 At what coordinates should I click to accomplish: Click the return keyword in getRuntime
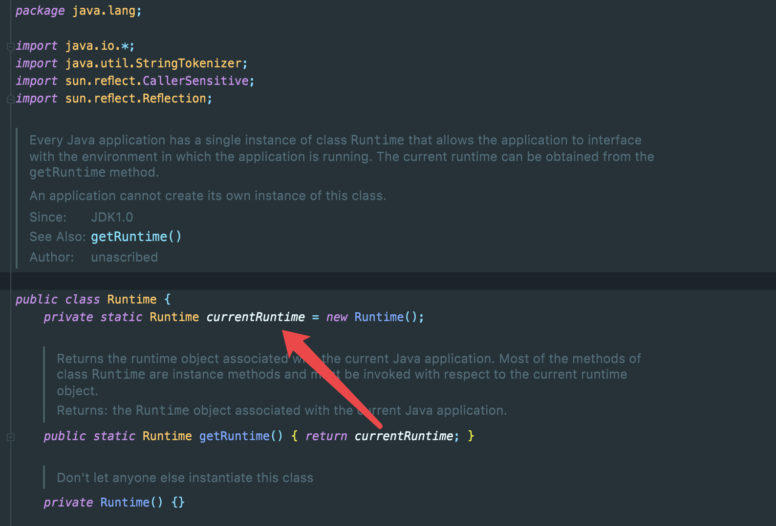click(x=326, y=436)
